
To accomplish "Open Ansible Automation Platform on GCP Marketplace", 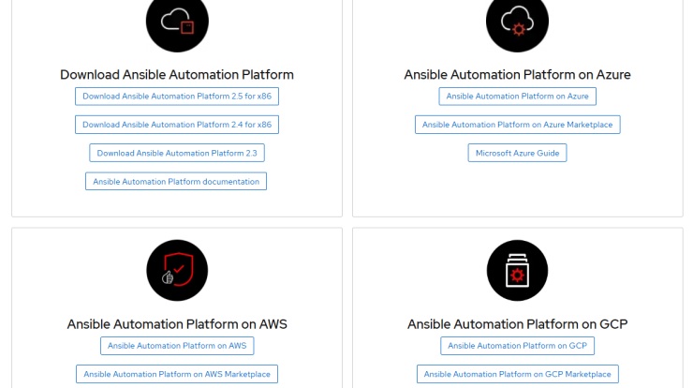I will pyautogui.click(x=517, y=374).
